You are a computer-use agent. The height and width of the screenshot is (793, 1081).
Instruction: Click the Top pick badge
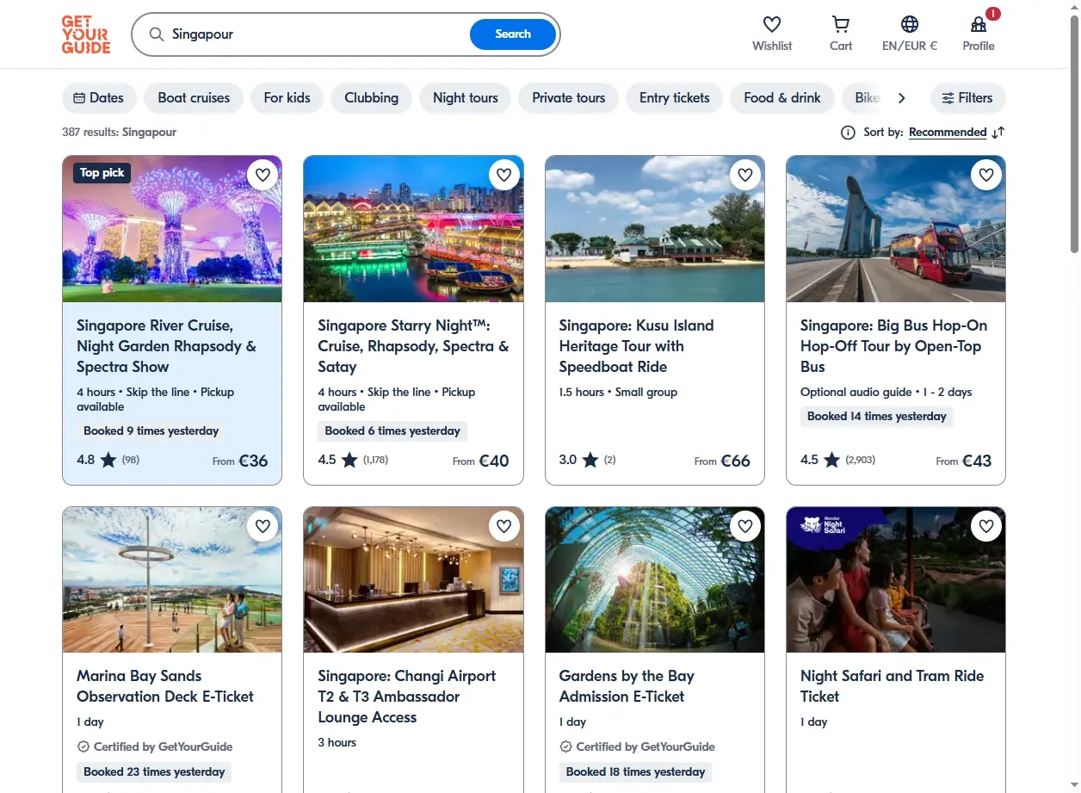[x=102, y=173]
